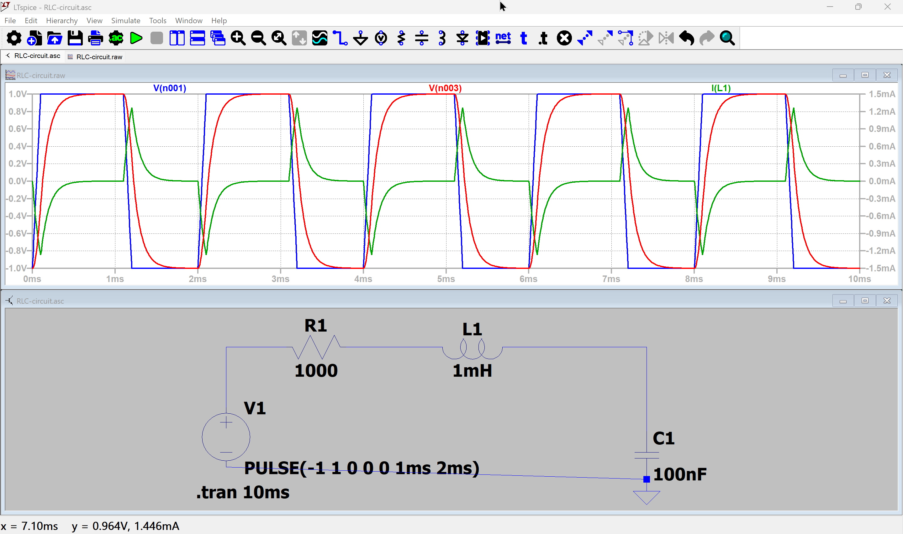Select the capacitor component tool
This screenshot has height=534, width=903.
pos(421,38)
